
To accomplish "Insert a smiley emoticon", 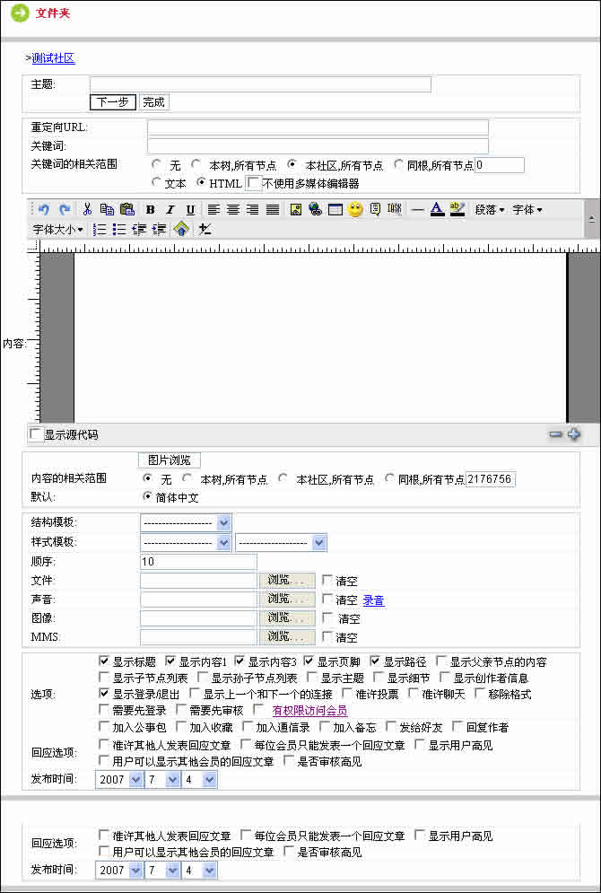I will point(355,209).
